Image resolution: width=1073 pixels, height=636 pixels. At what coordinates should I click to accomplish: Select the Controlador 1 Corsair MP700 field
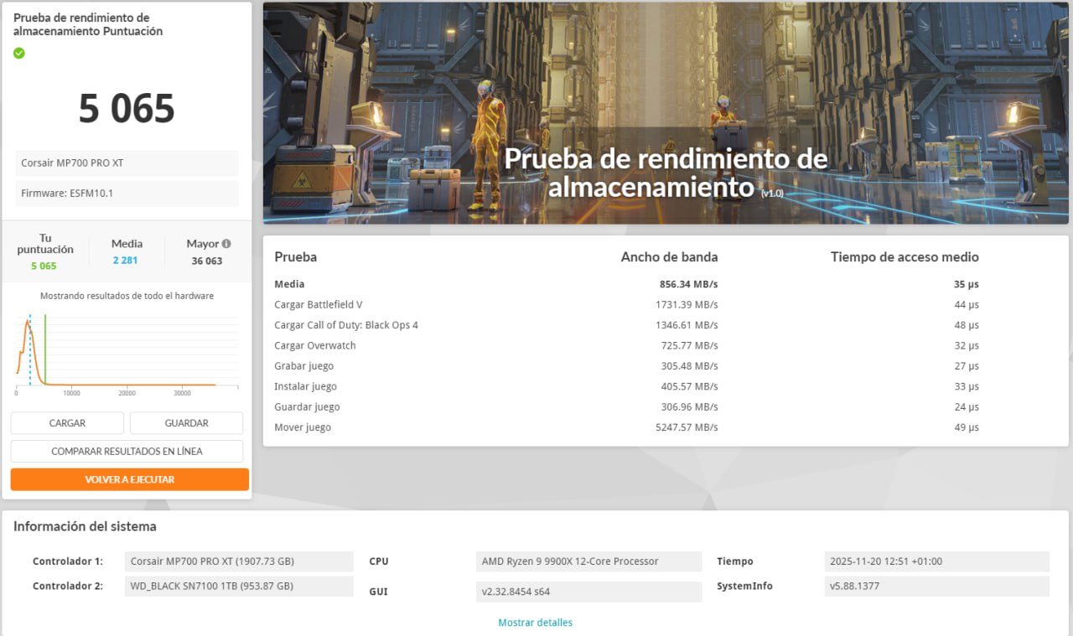[x=239, y=561]
